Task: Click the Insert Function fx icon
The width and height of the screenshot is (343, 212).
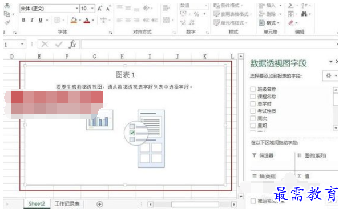Action: [x=72, y=44]
